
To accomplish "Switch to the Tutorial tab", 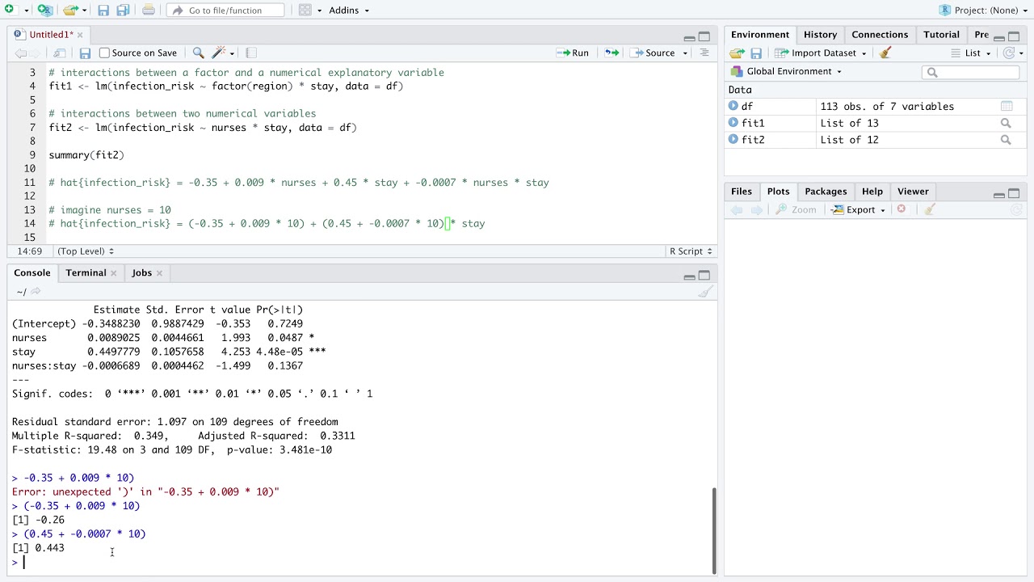I will (941, 35).
